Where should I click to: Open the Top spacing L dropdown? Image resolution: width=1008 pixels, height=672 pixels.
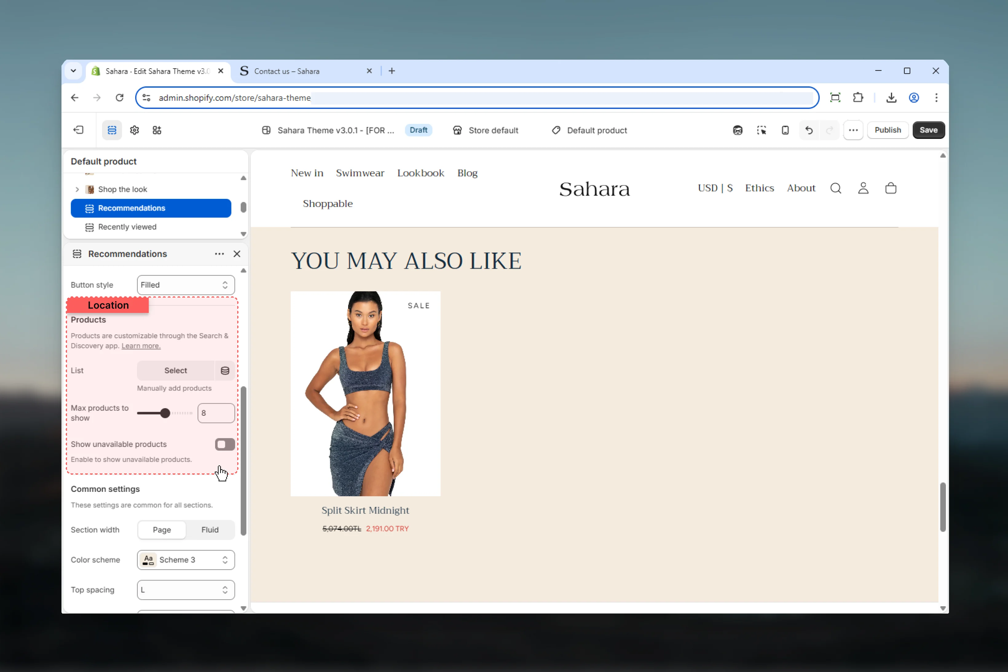point(186,590)
